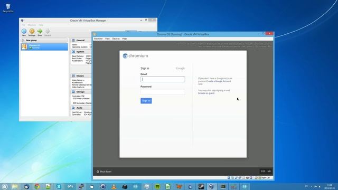
Task: Click the Base Memory label
Action: [x=78, y=56]
